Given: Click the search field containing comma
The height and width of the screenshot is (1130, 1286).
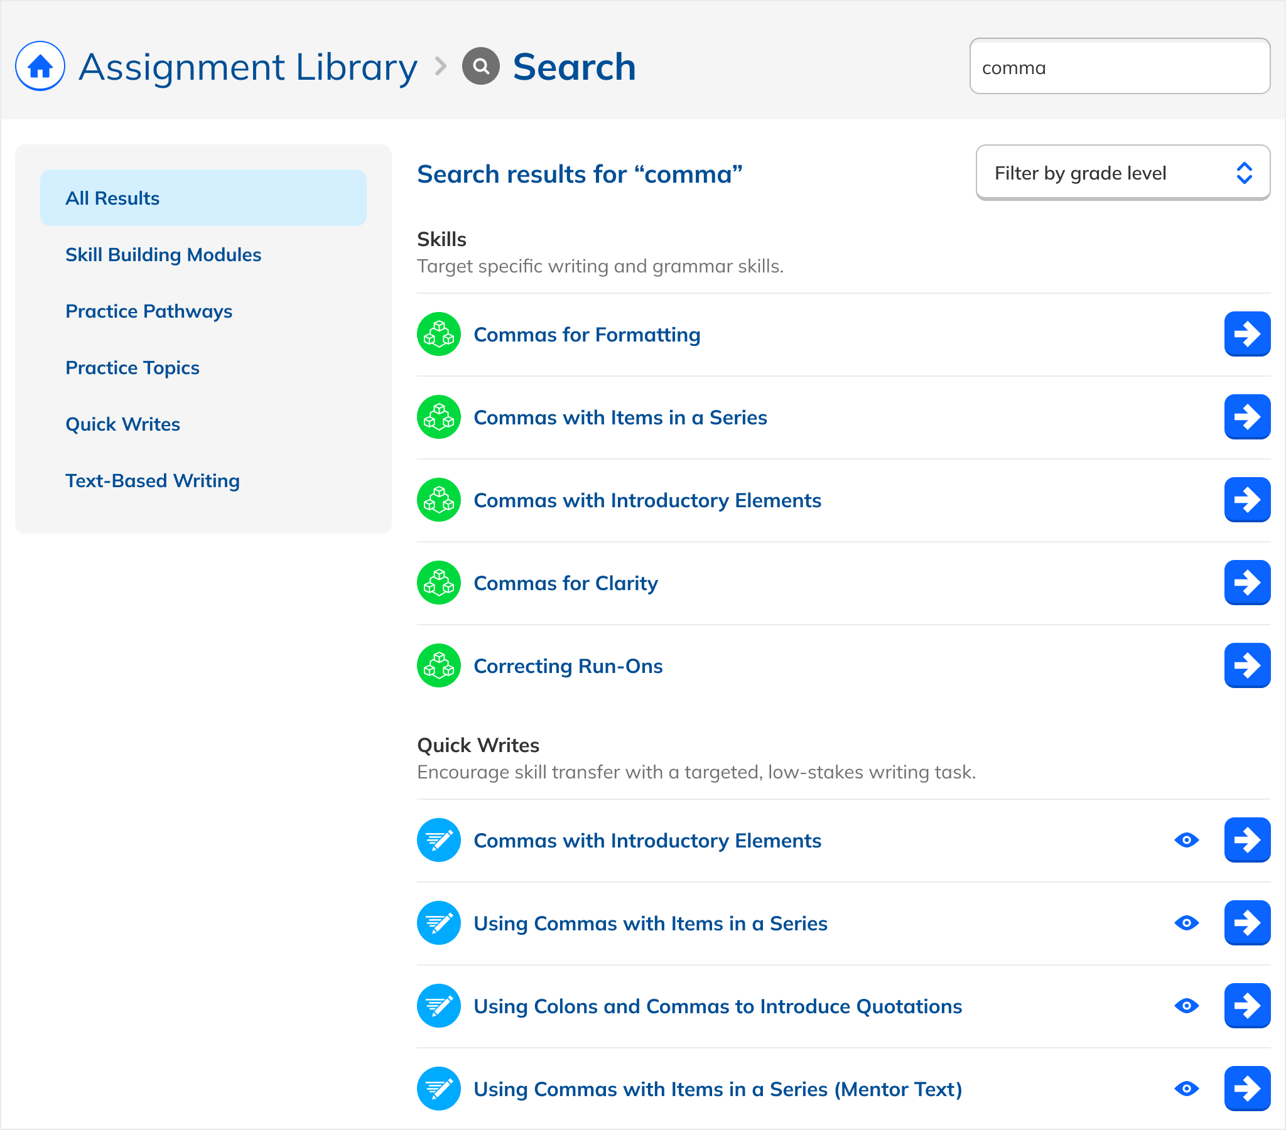Looking at the screenshot, I should tap(1118, 67).
